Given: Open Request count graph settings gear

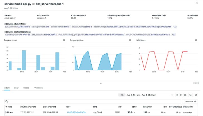Looking at the screenshot, I should click(x=64, y=40).
